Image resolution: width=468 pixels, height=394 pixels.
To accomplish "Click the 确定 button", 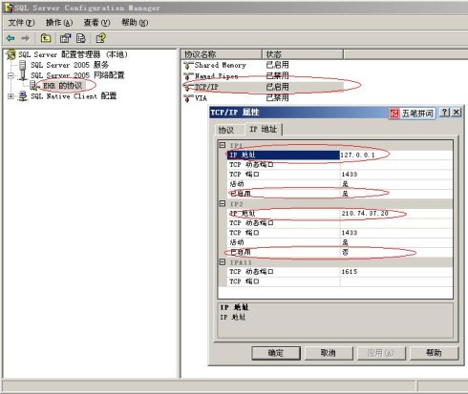I will (276, 353).
